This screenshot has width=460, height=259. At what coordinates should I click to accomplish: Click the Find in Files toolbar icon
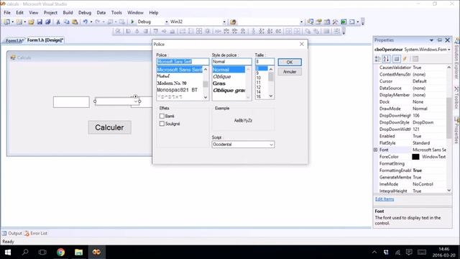coord(233,22)
